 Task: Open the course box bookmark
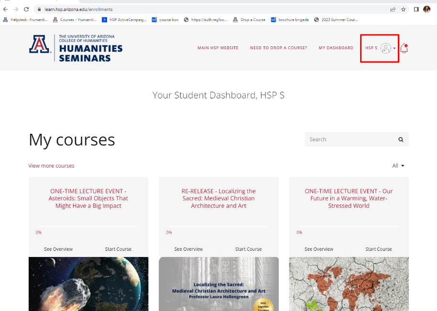pyautogui.click(x=165, y=20)
